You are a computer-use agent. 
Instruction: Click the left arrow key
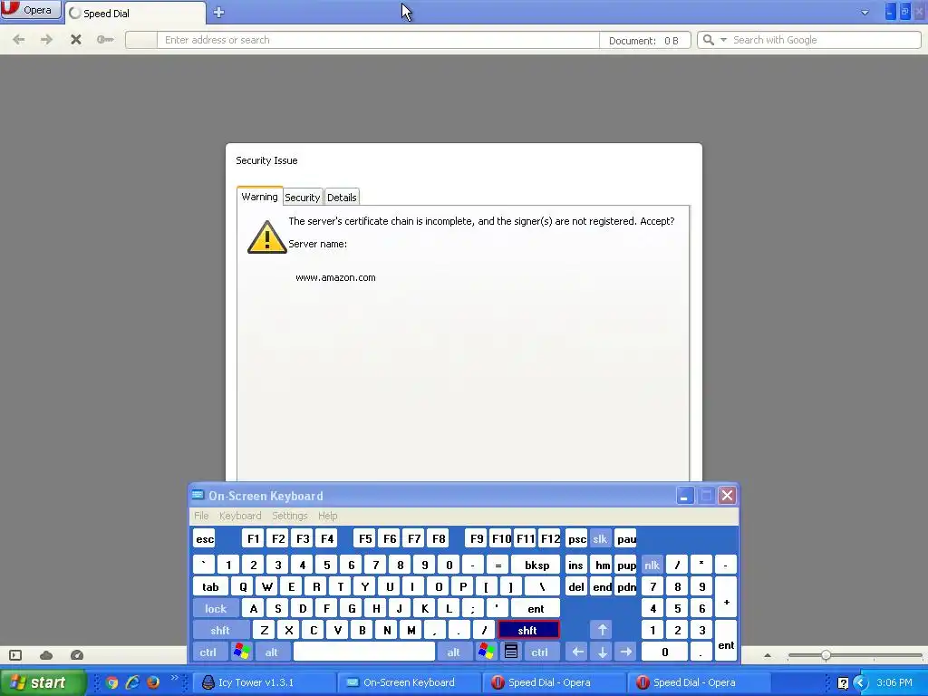[x=577, y=652]
